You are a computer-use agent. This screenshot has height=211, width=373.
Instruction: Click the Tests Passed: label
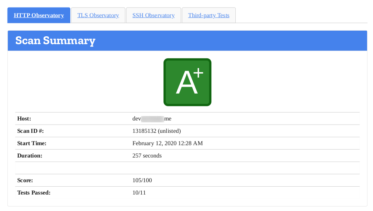[x=34, y=193]
